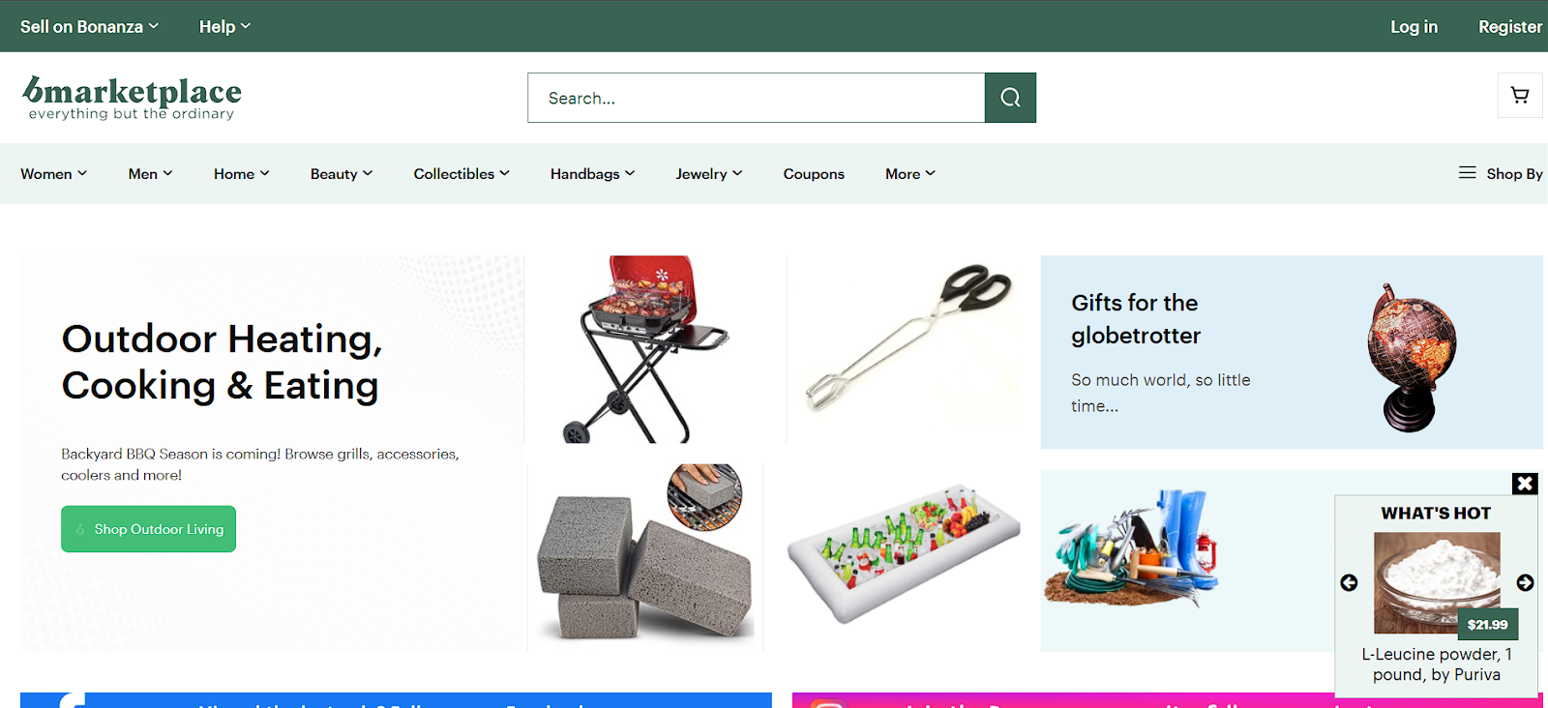Open the shopping cart icon
The height and width of the screenshot is (708, 1548).
1520,96
